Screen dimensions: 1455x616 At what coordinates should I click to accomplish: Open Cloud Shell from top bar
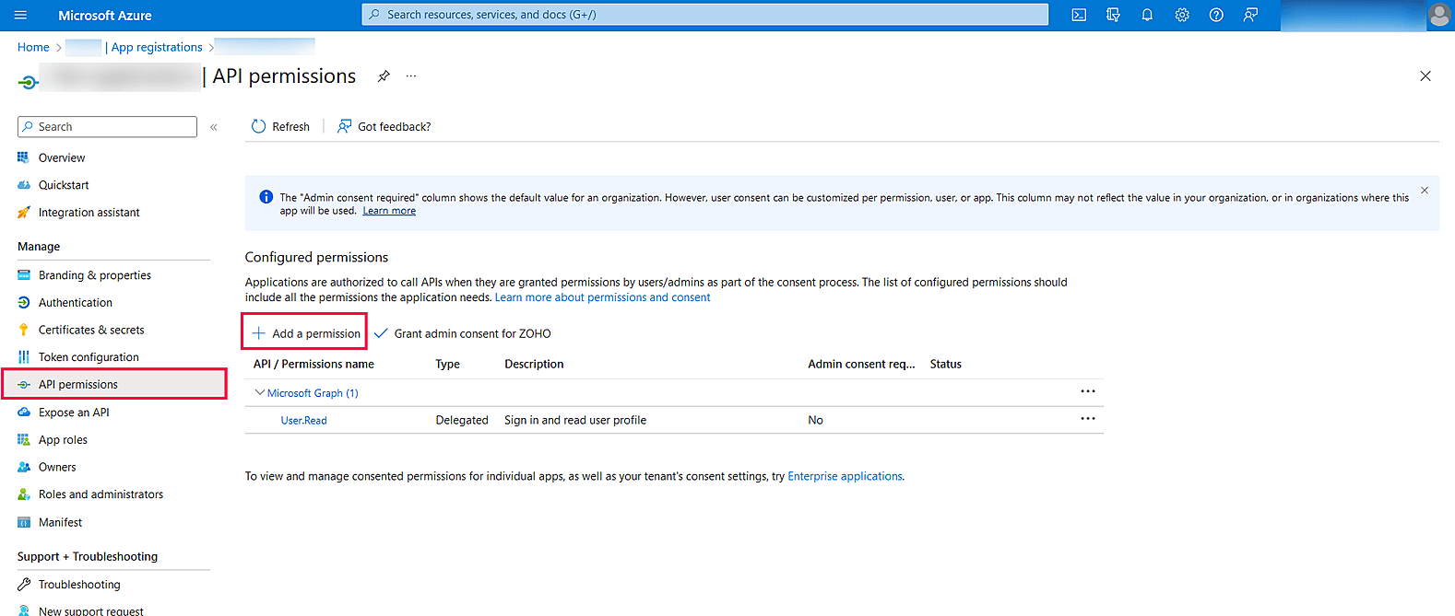[x=1079, y=15]
